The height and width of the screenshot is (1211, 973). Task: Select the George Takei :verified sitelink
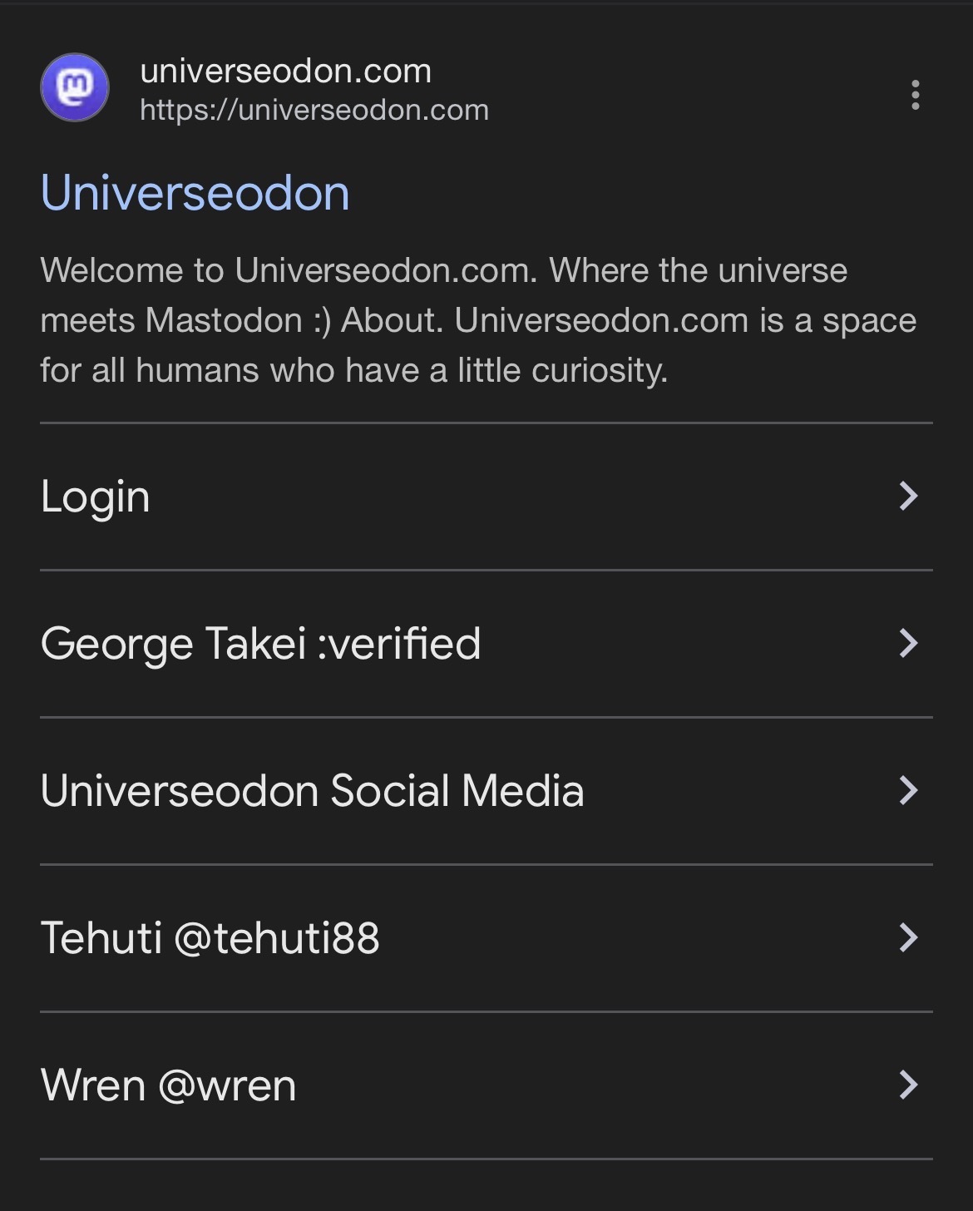click(260, 644)
